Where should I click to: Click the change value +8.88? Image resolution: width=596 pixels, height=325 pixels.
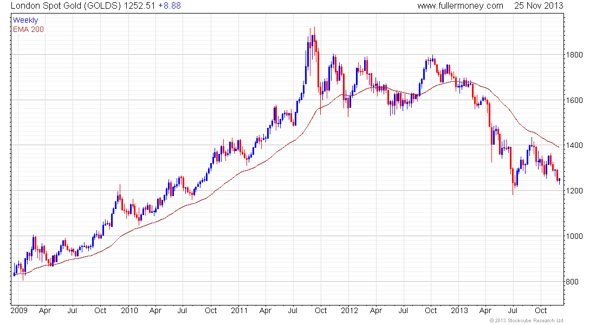tap(170, 6)
